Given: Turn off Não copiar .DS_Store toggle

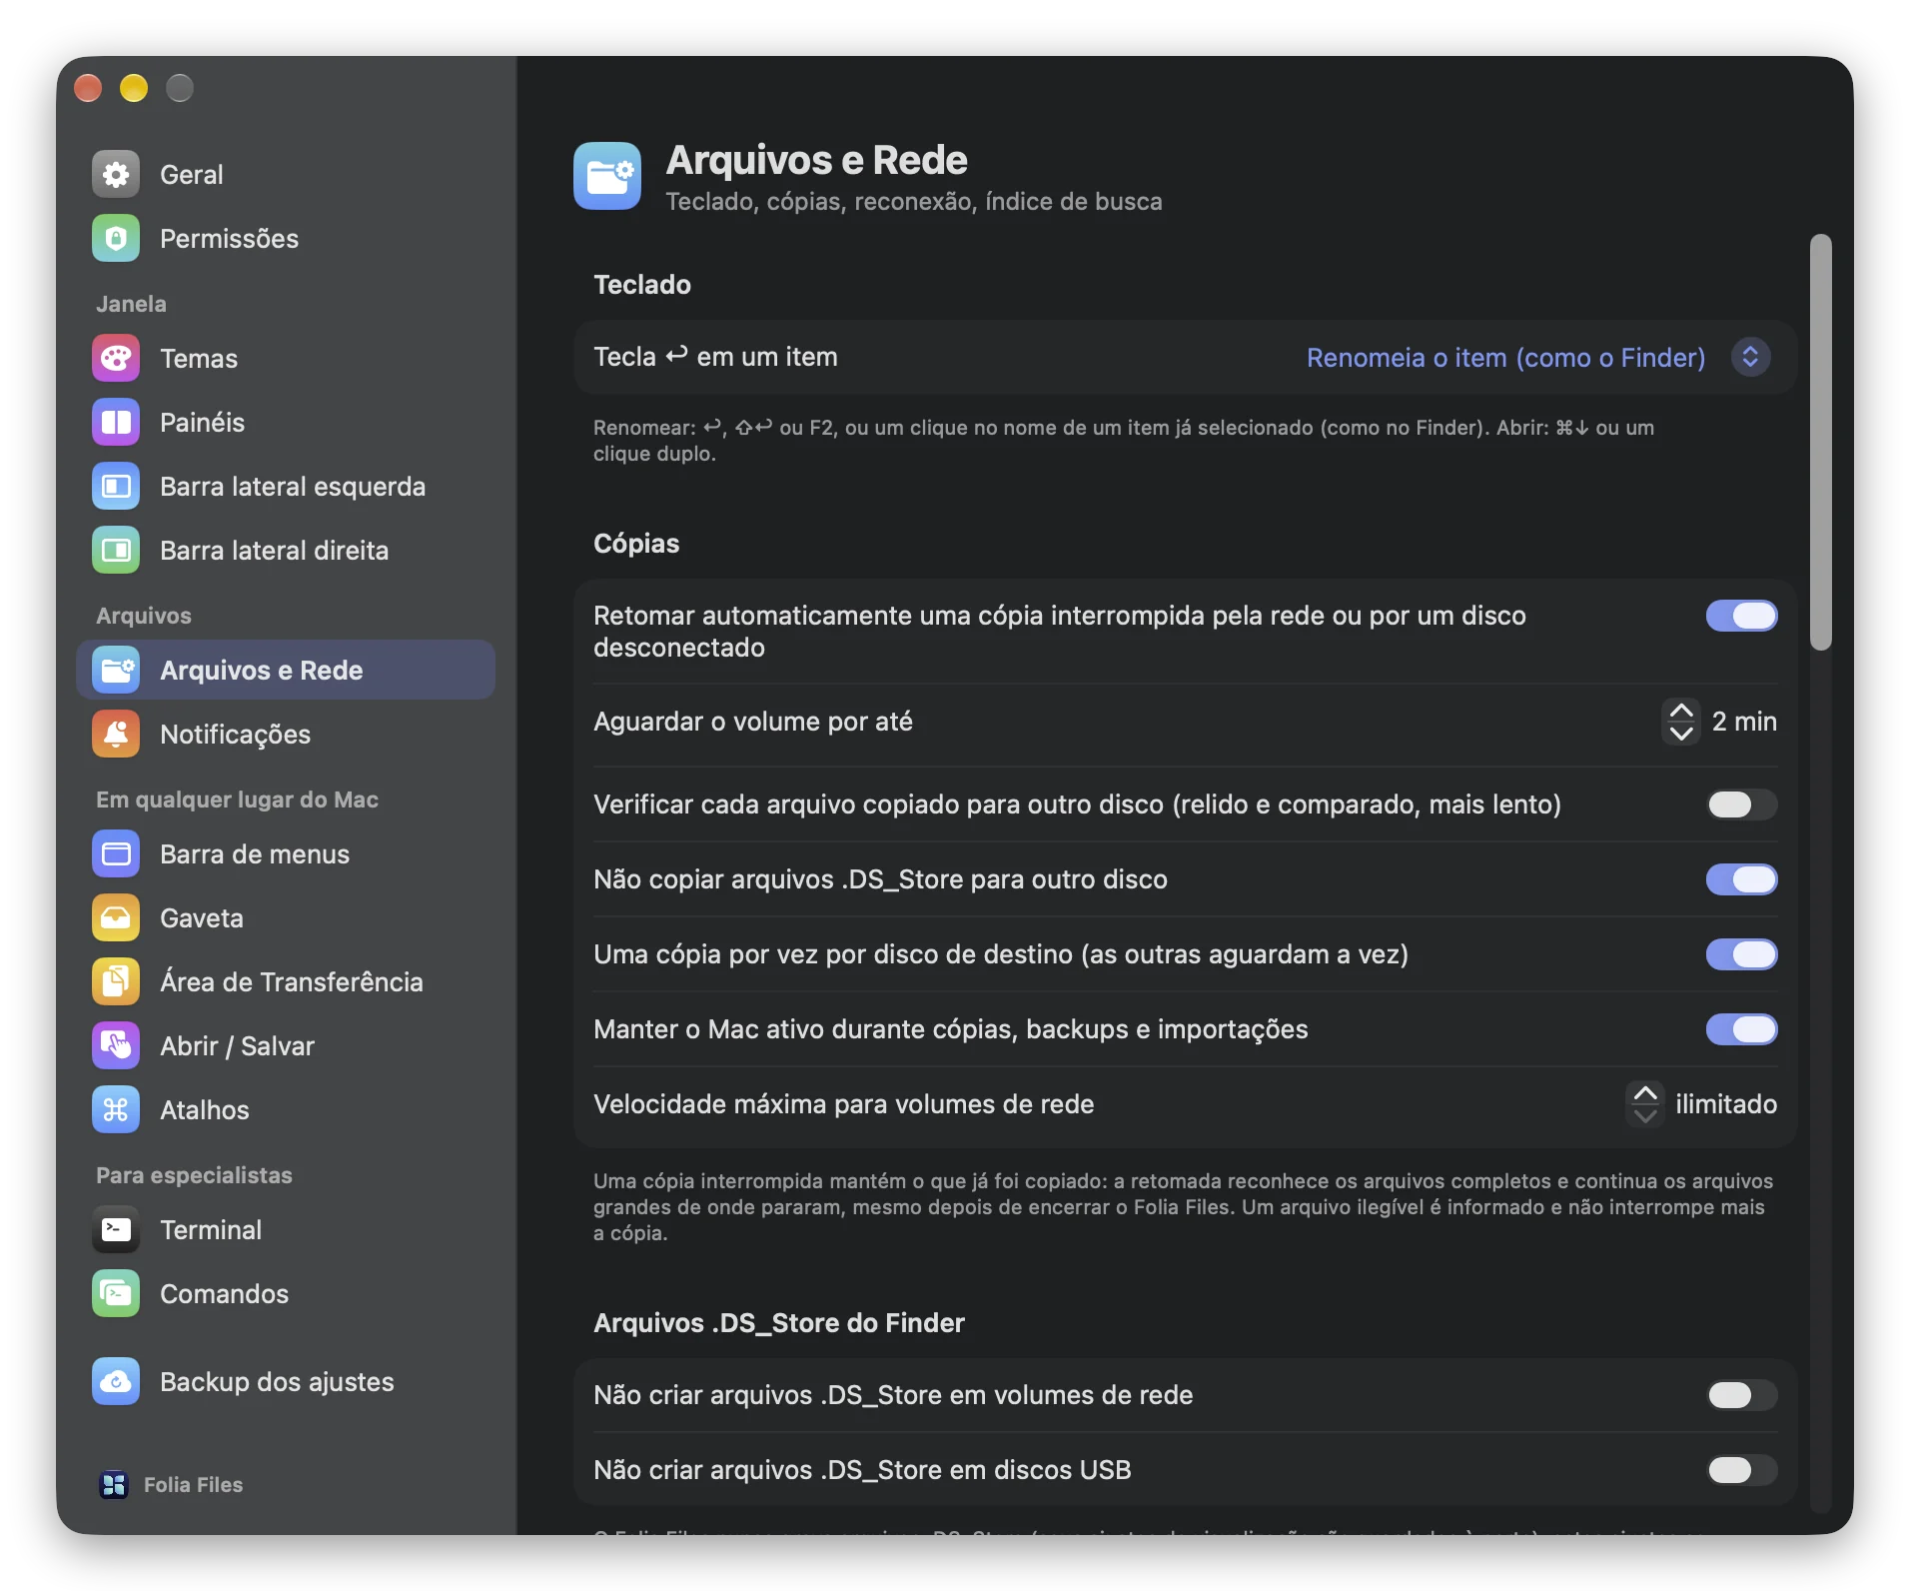Looking at the screenshot, I should [1741, 879].
